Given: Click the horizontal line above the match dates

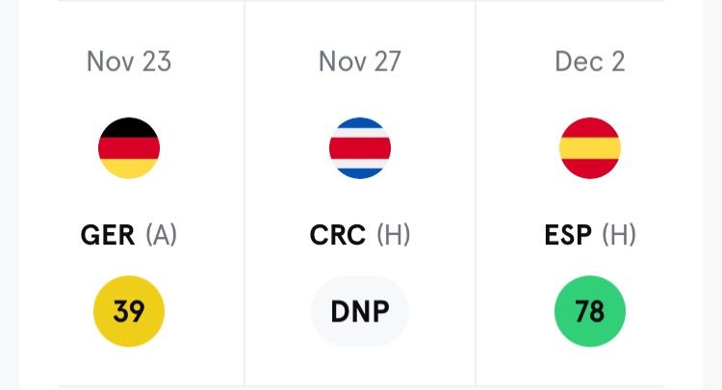Looking at the screenshot, I should 360,1.
